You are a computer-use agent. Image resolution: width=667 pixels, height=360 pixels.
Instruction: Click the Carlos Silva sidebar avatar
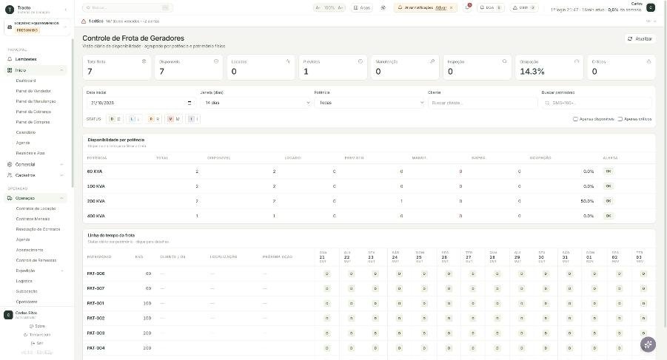(8, 315)
